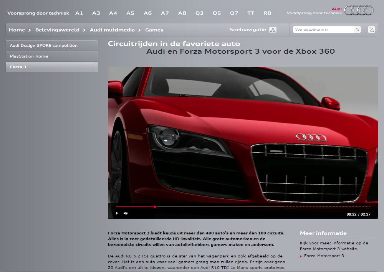Go to the Audi multimedia breadcrumb
The height and width of the screenshot is (272, 384).
point(112,30)
